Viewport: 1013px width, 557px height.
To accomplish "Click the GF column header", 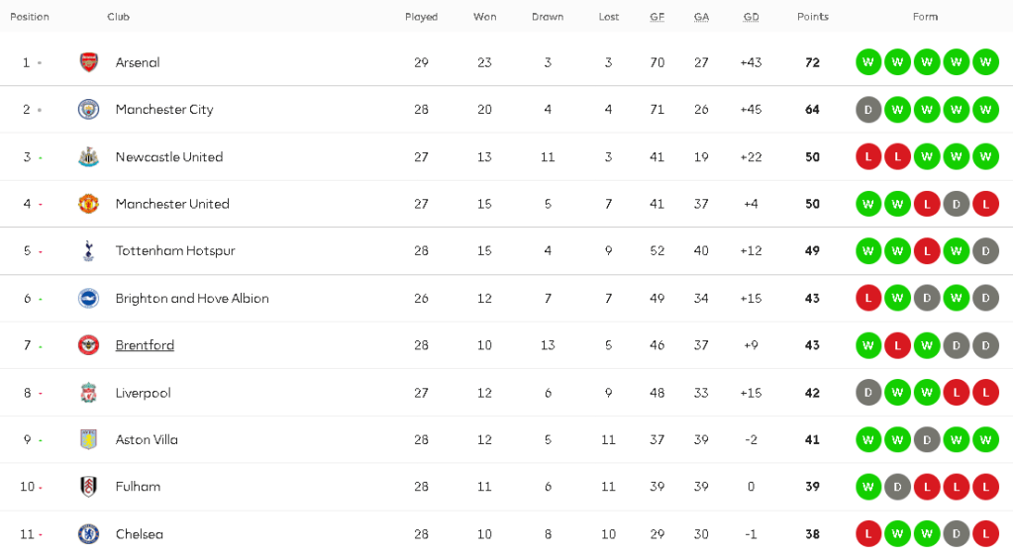I will (657, 17).
